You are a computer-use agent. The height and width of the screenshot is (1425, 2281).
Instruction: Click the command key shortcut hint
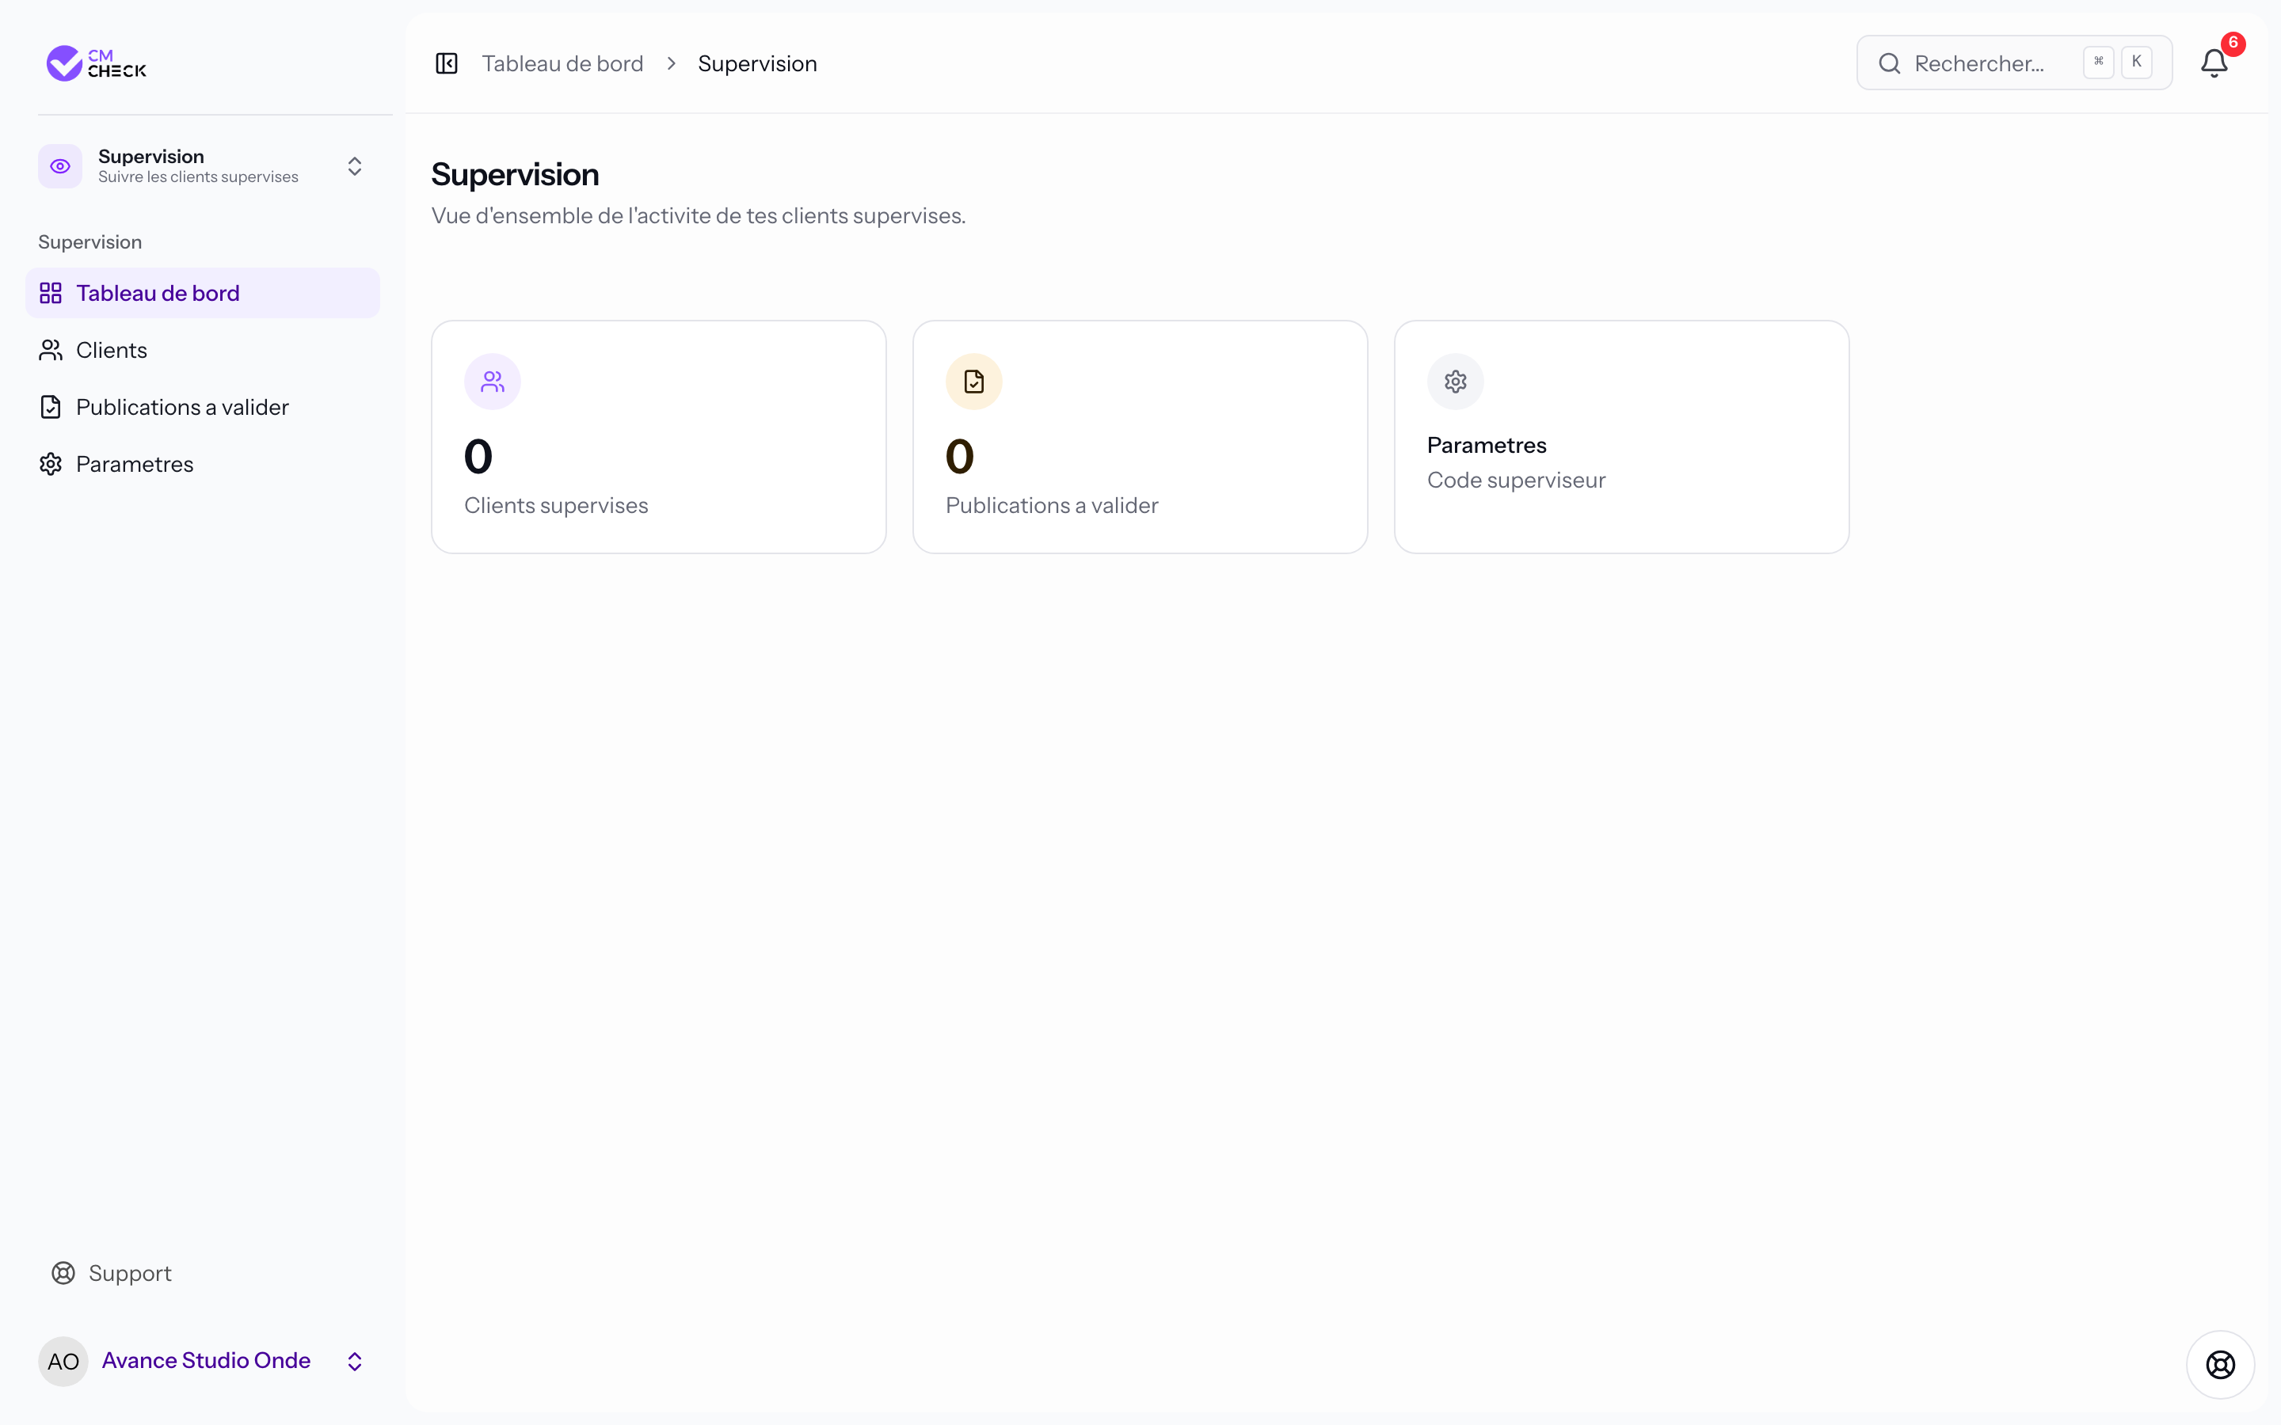pyautogui.click(x=2098, y=63)
